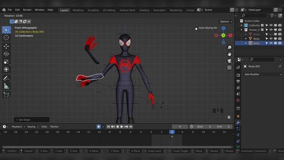Switch to the Modeling workspace tab
The height and width of the screenshot is (160, 284).
tap(78, 10)
